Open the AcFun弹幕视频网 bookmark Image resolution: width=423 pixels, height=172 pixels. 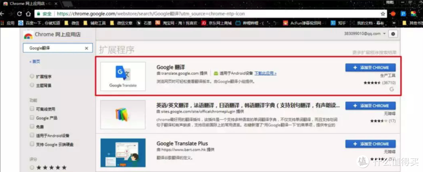[x=302, y=23]
